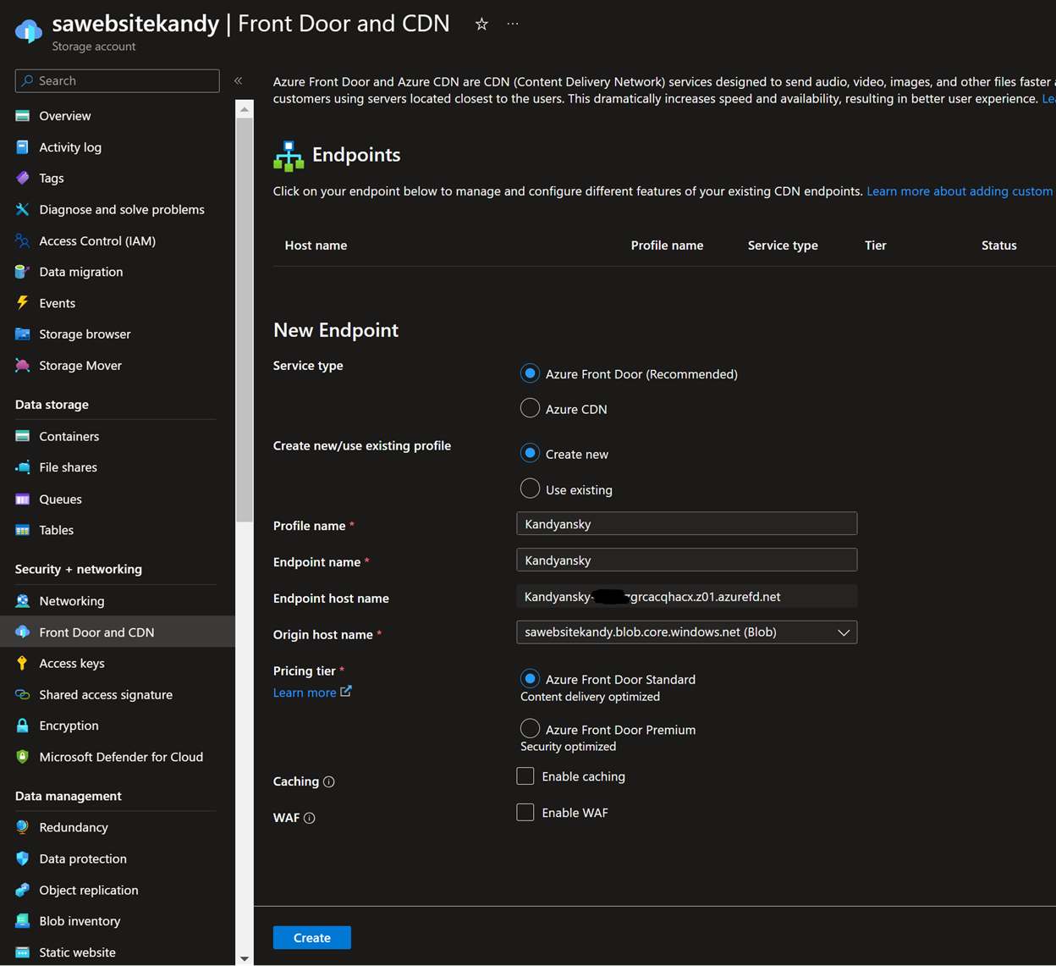Click the Events lightning icon
1056x966 pixels.
point(23,303)
